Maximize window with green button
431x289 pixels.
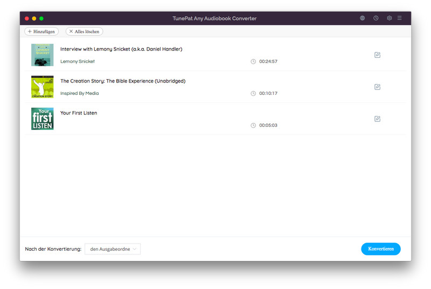[x=41, y=18]
